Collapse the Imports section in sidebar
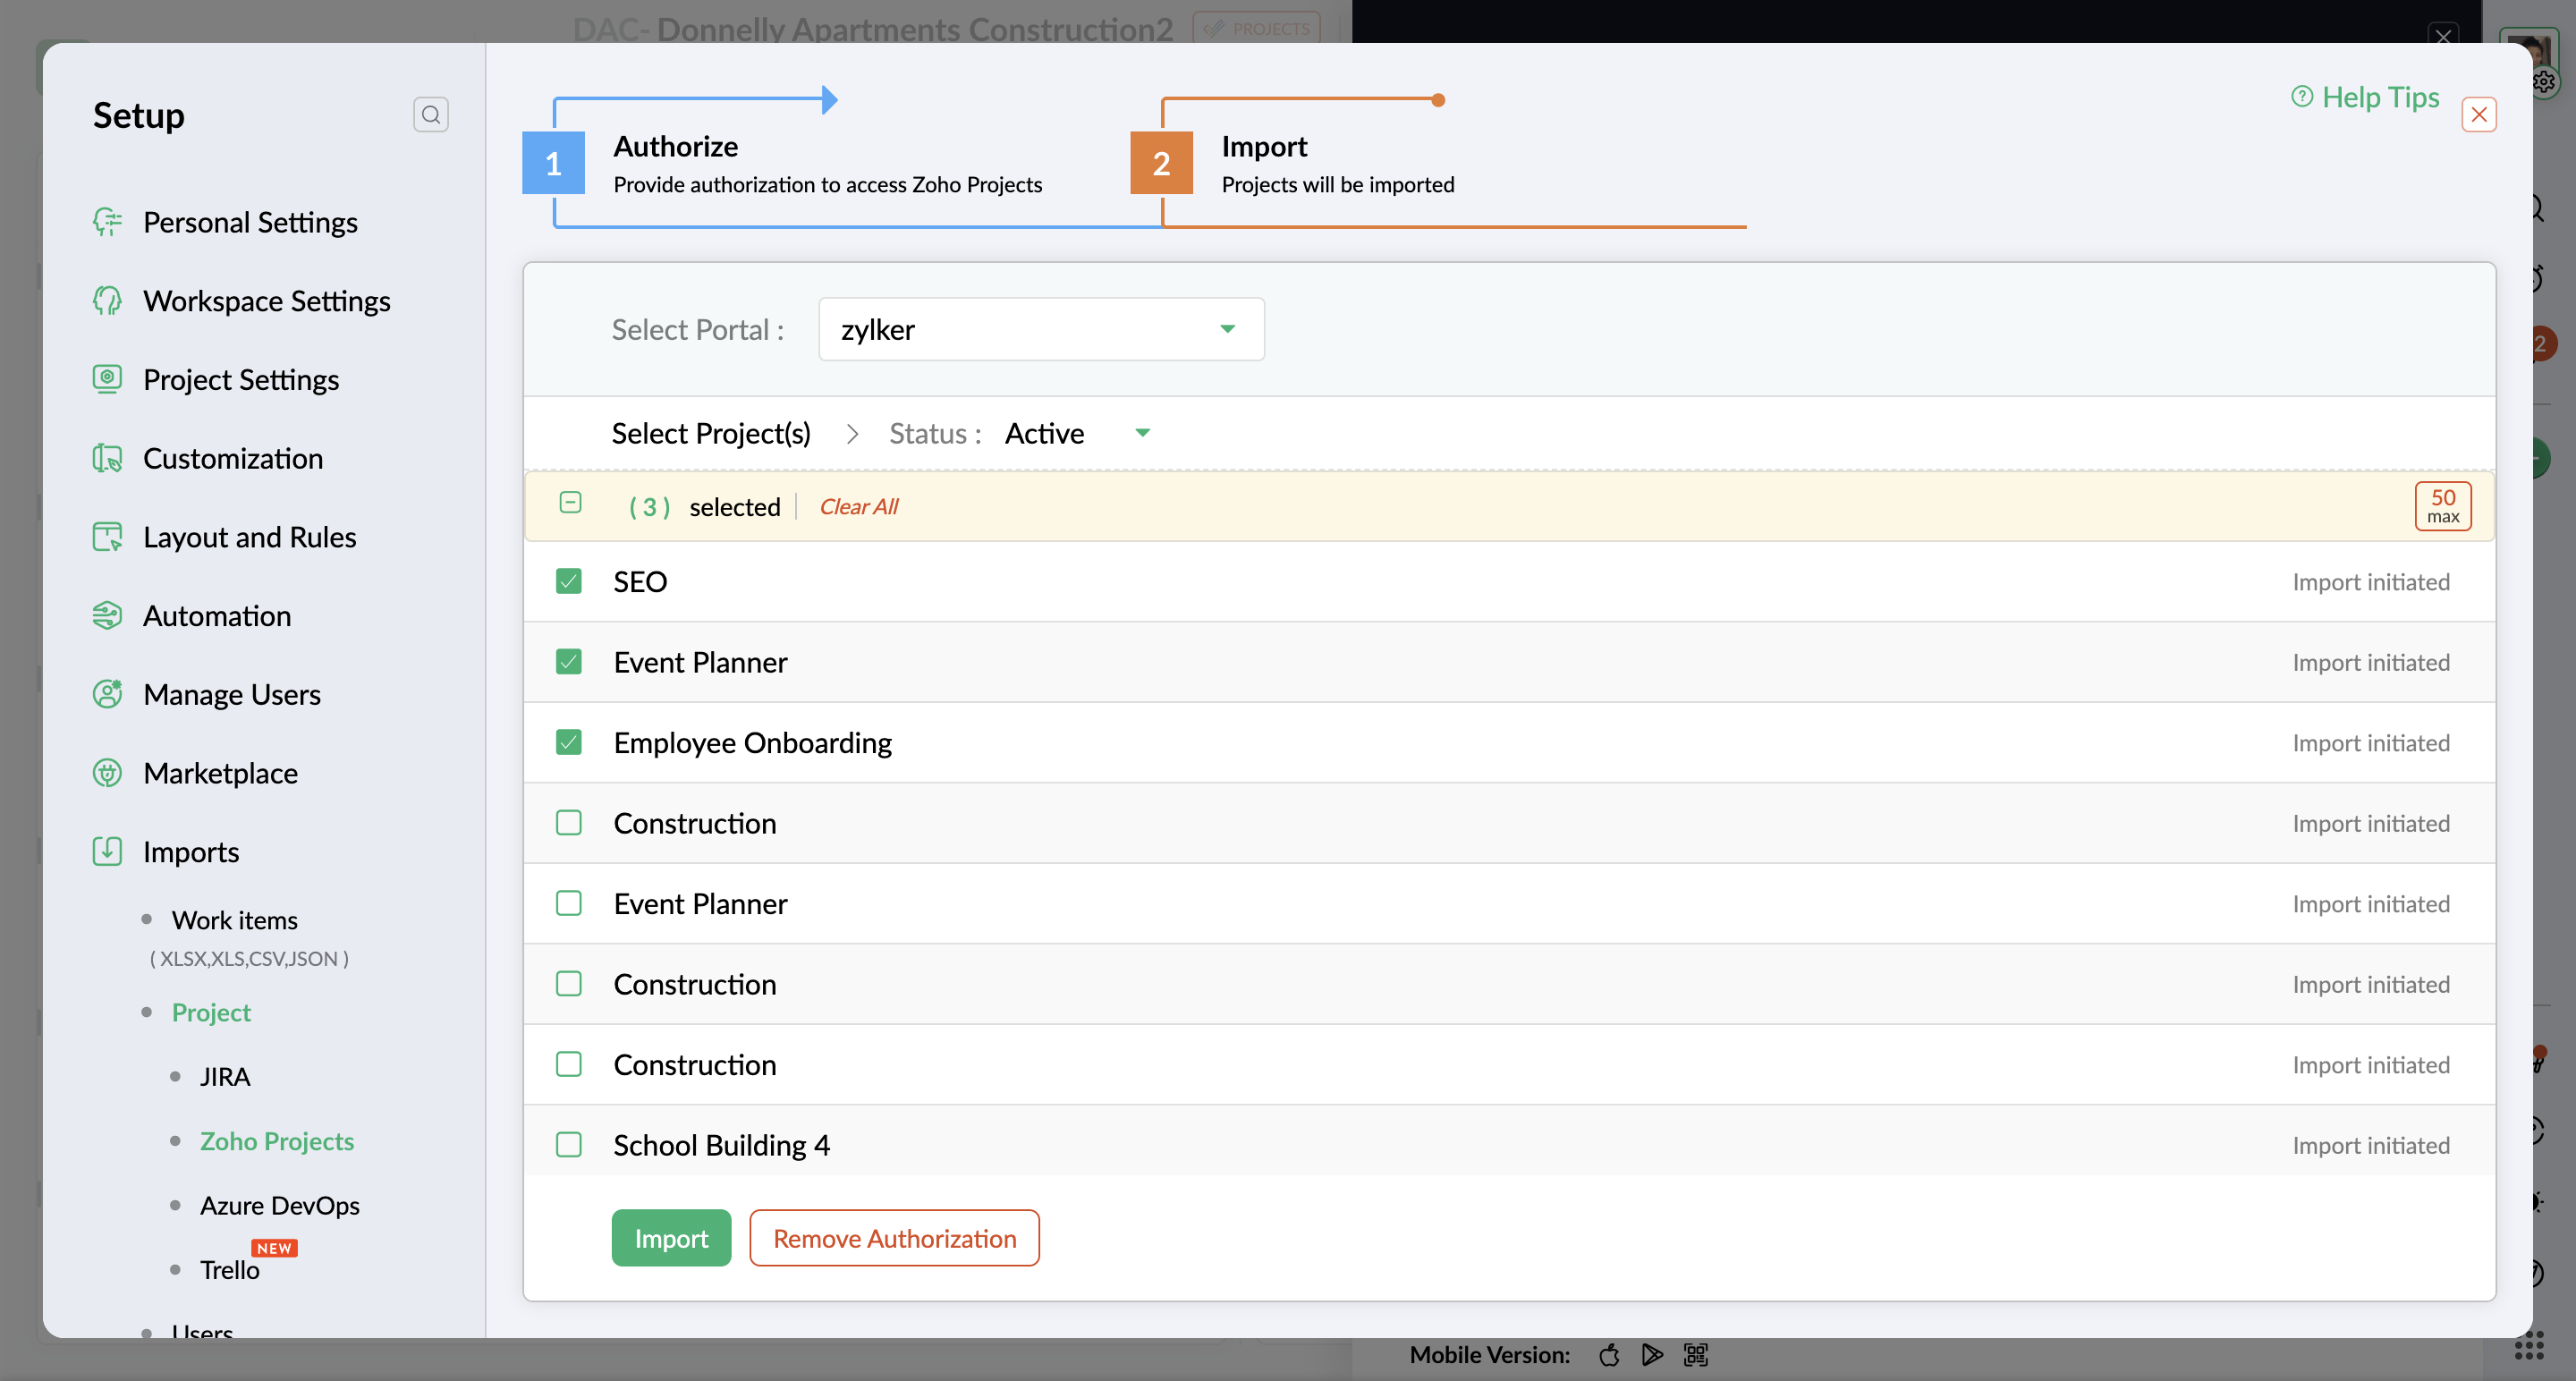Viewport: 2576px width, 1381px height. pos(190,852)
